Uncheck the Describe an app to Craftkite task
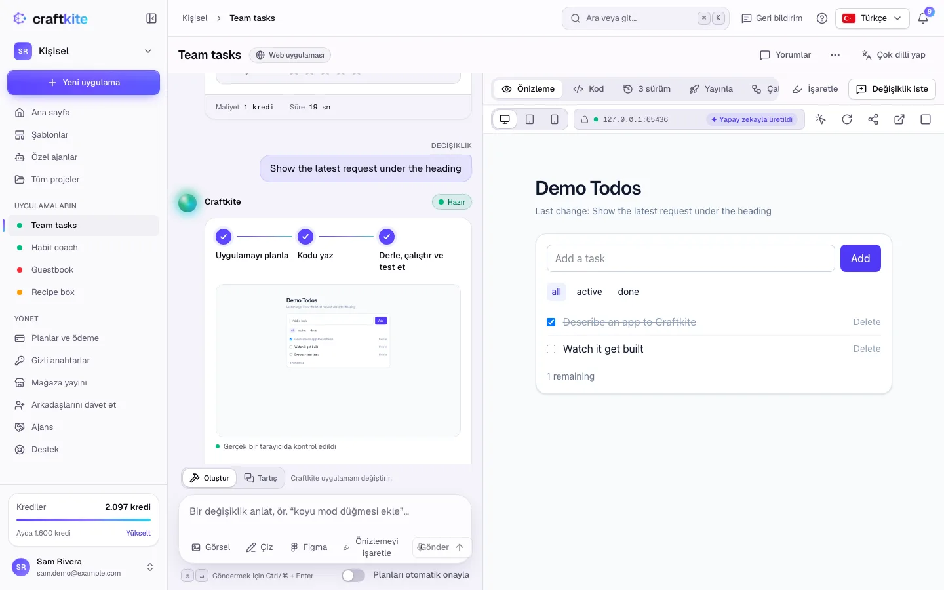Screen dimensions: 944x590 pyautogui.click(x=551, y=323)
